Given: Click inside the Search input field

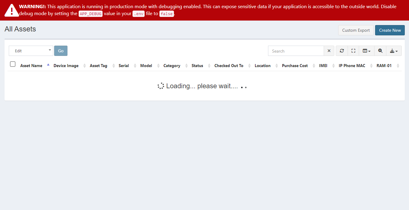Looking at the screenshot, I should [296, 51].
